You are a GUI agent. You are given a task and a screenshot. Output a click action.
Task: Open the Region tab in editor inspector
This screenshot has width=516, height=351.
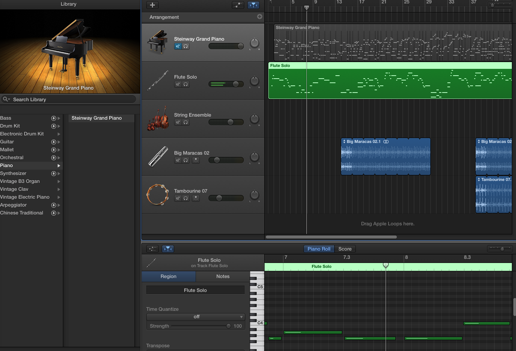(x=168, y=276)
